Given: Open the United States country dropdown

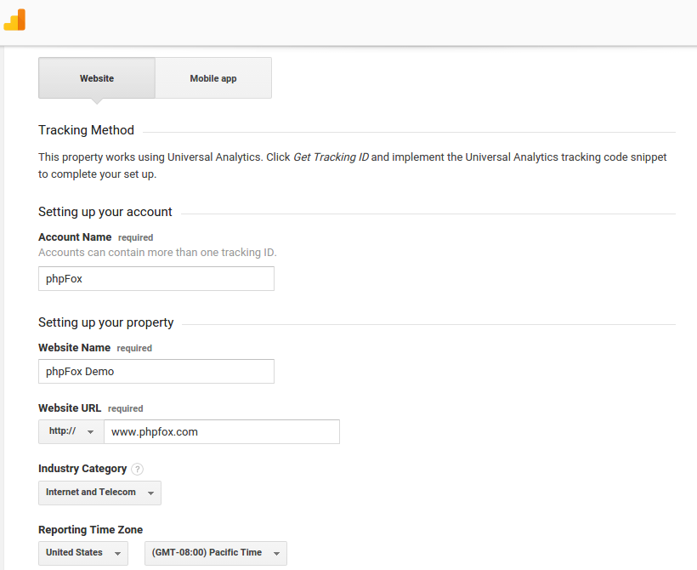Looking at the screenshot, I should 83,553.
